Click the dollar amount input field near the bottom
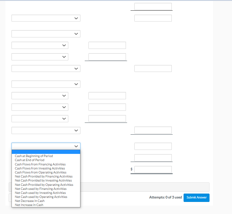Viewport: 232px width, 214px height. [153, 169]
